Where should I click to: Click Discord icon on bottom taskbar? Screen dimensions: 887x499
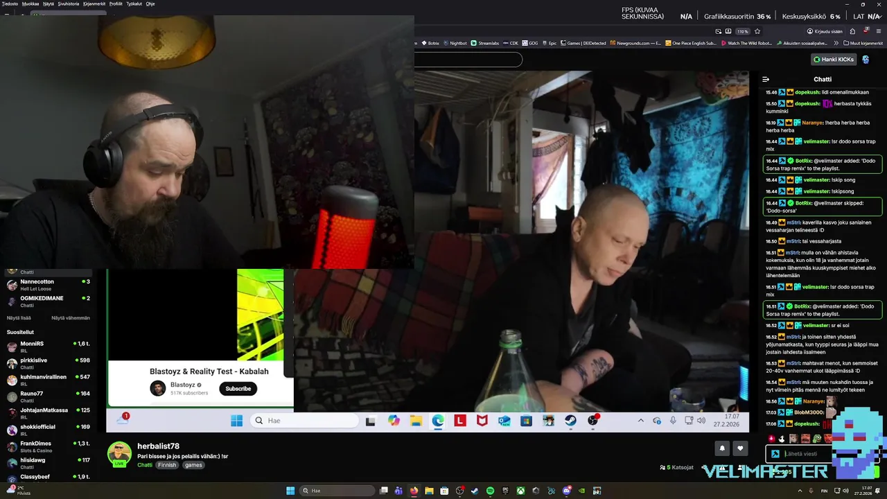[x=566, y=491]
